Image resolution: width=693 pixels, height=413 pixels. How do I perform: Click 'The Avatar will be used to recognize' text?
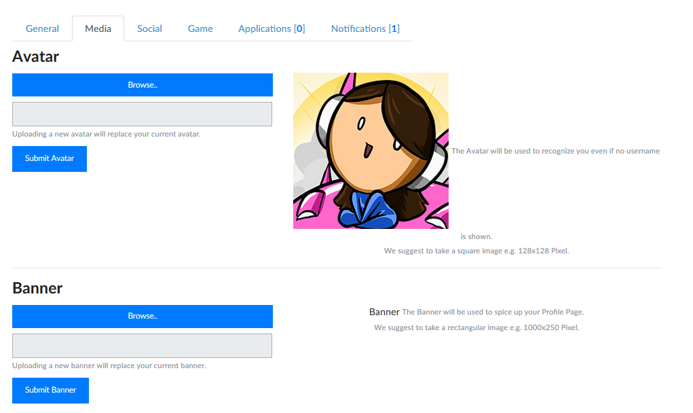click(555, 151)
